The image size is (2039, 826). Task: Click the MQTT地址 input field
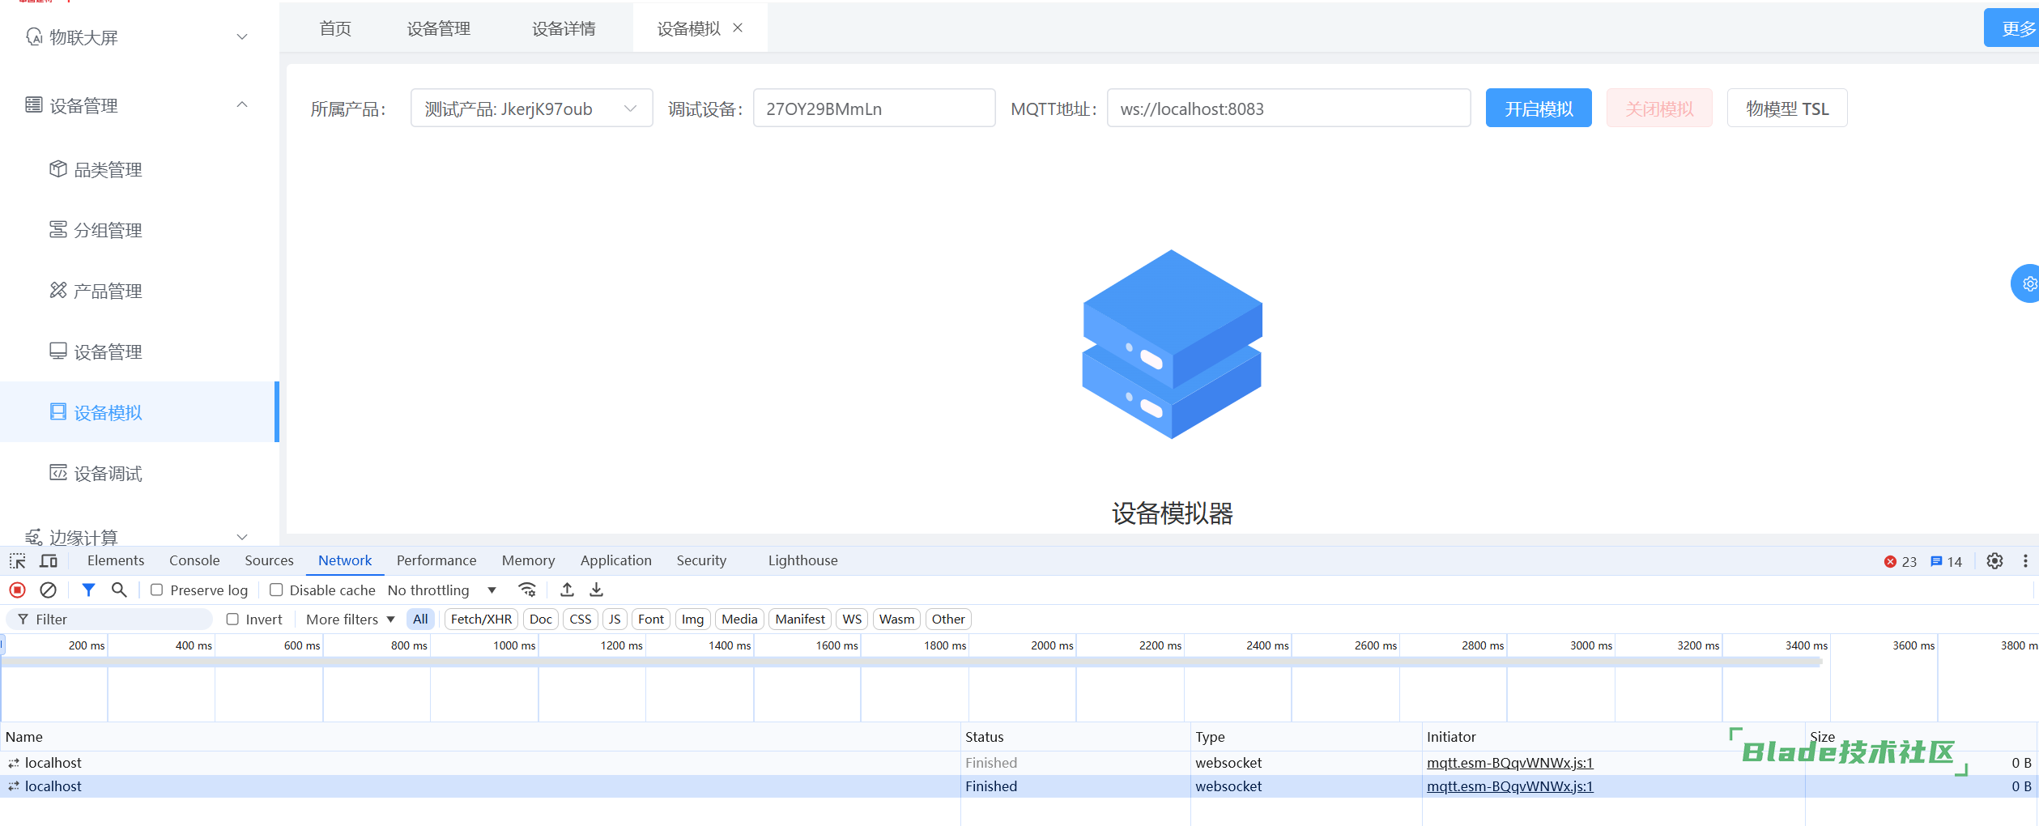(1288, 108)
